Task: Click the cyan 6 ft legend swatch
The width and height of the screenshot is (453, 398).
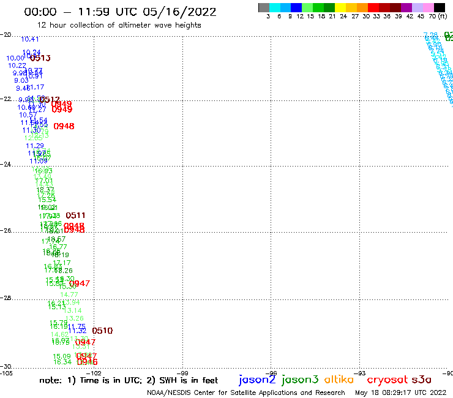Action: pos(275,7)
